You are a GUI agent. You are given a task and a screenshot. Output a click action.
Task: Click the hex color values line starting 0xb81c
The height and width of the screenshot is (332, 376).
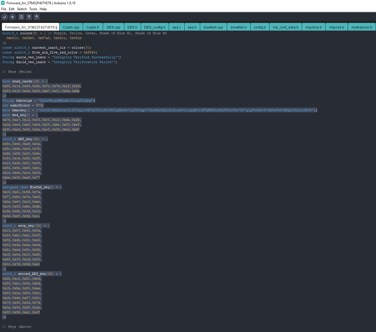pos(44,38)
